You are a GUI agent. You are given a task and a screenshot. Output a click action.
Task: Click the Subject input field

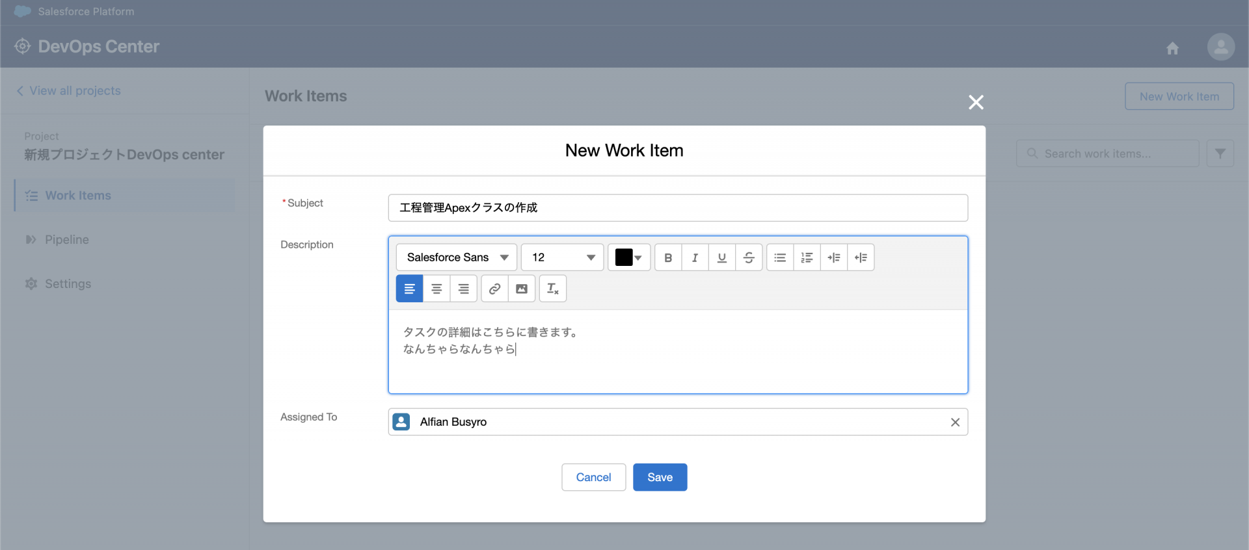[x=678, y=208]
